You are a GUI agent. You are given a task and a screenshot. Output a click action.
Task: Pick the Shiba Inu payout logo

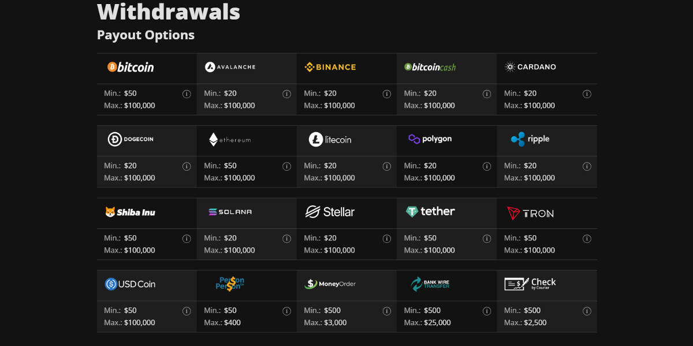[x=131, y=212]
